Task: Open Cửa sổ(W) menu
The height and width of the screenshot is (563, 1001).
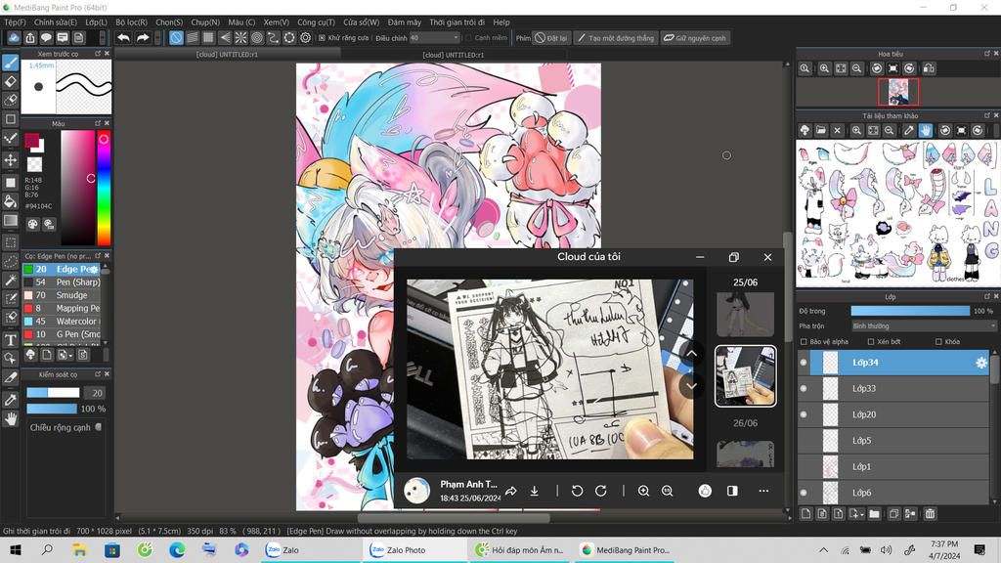Action: coord(362,22)
